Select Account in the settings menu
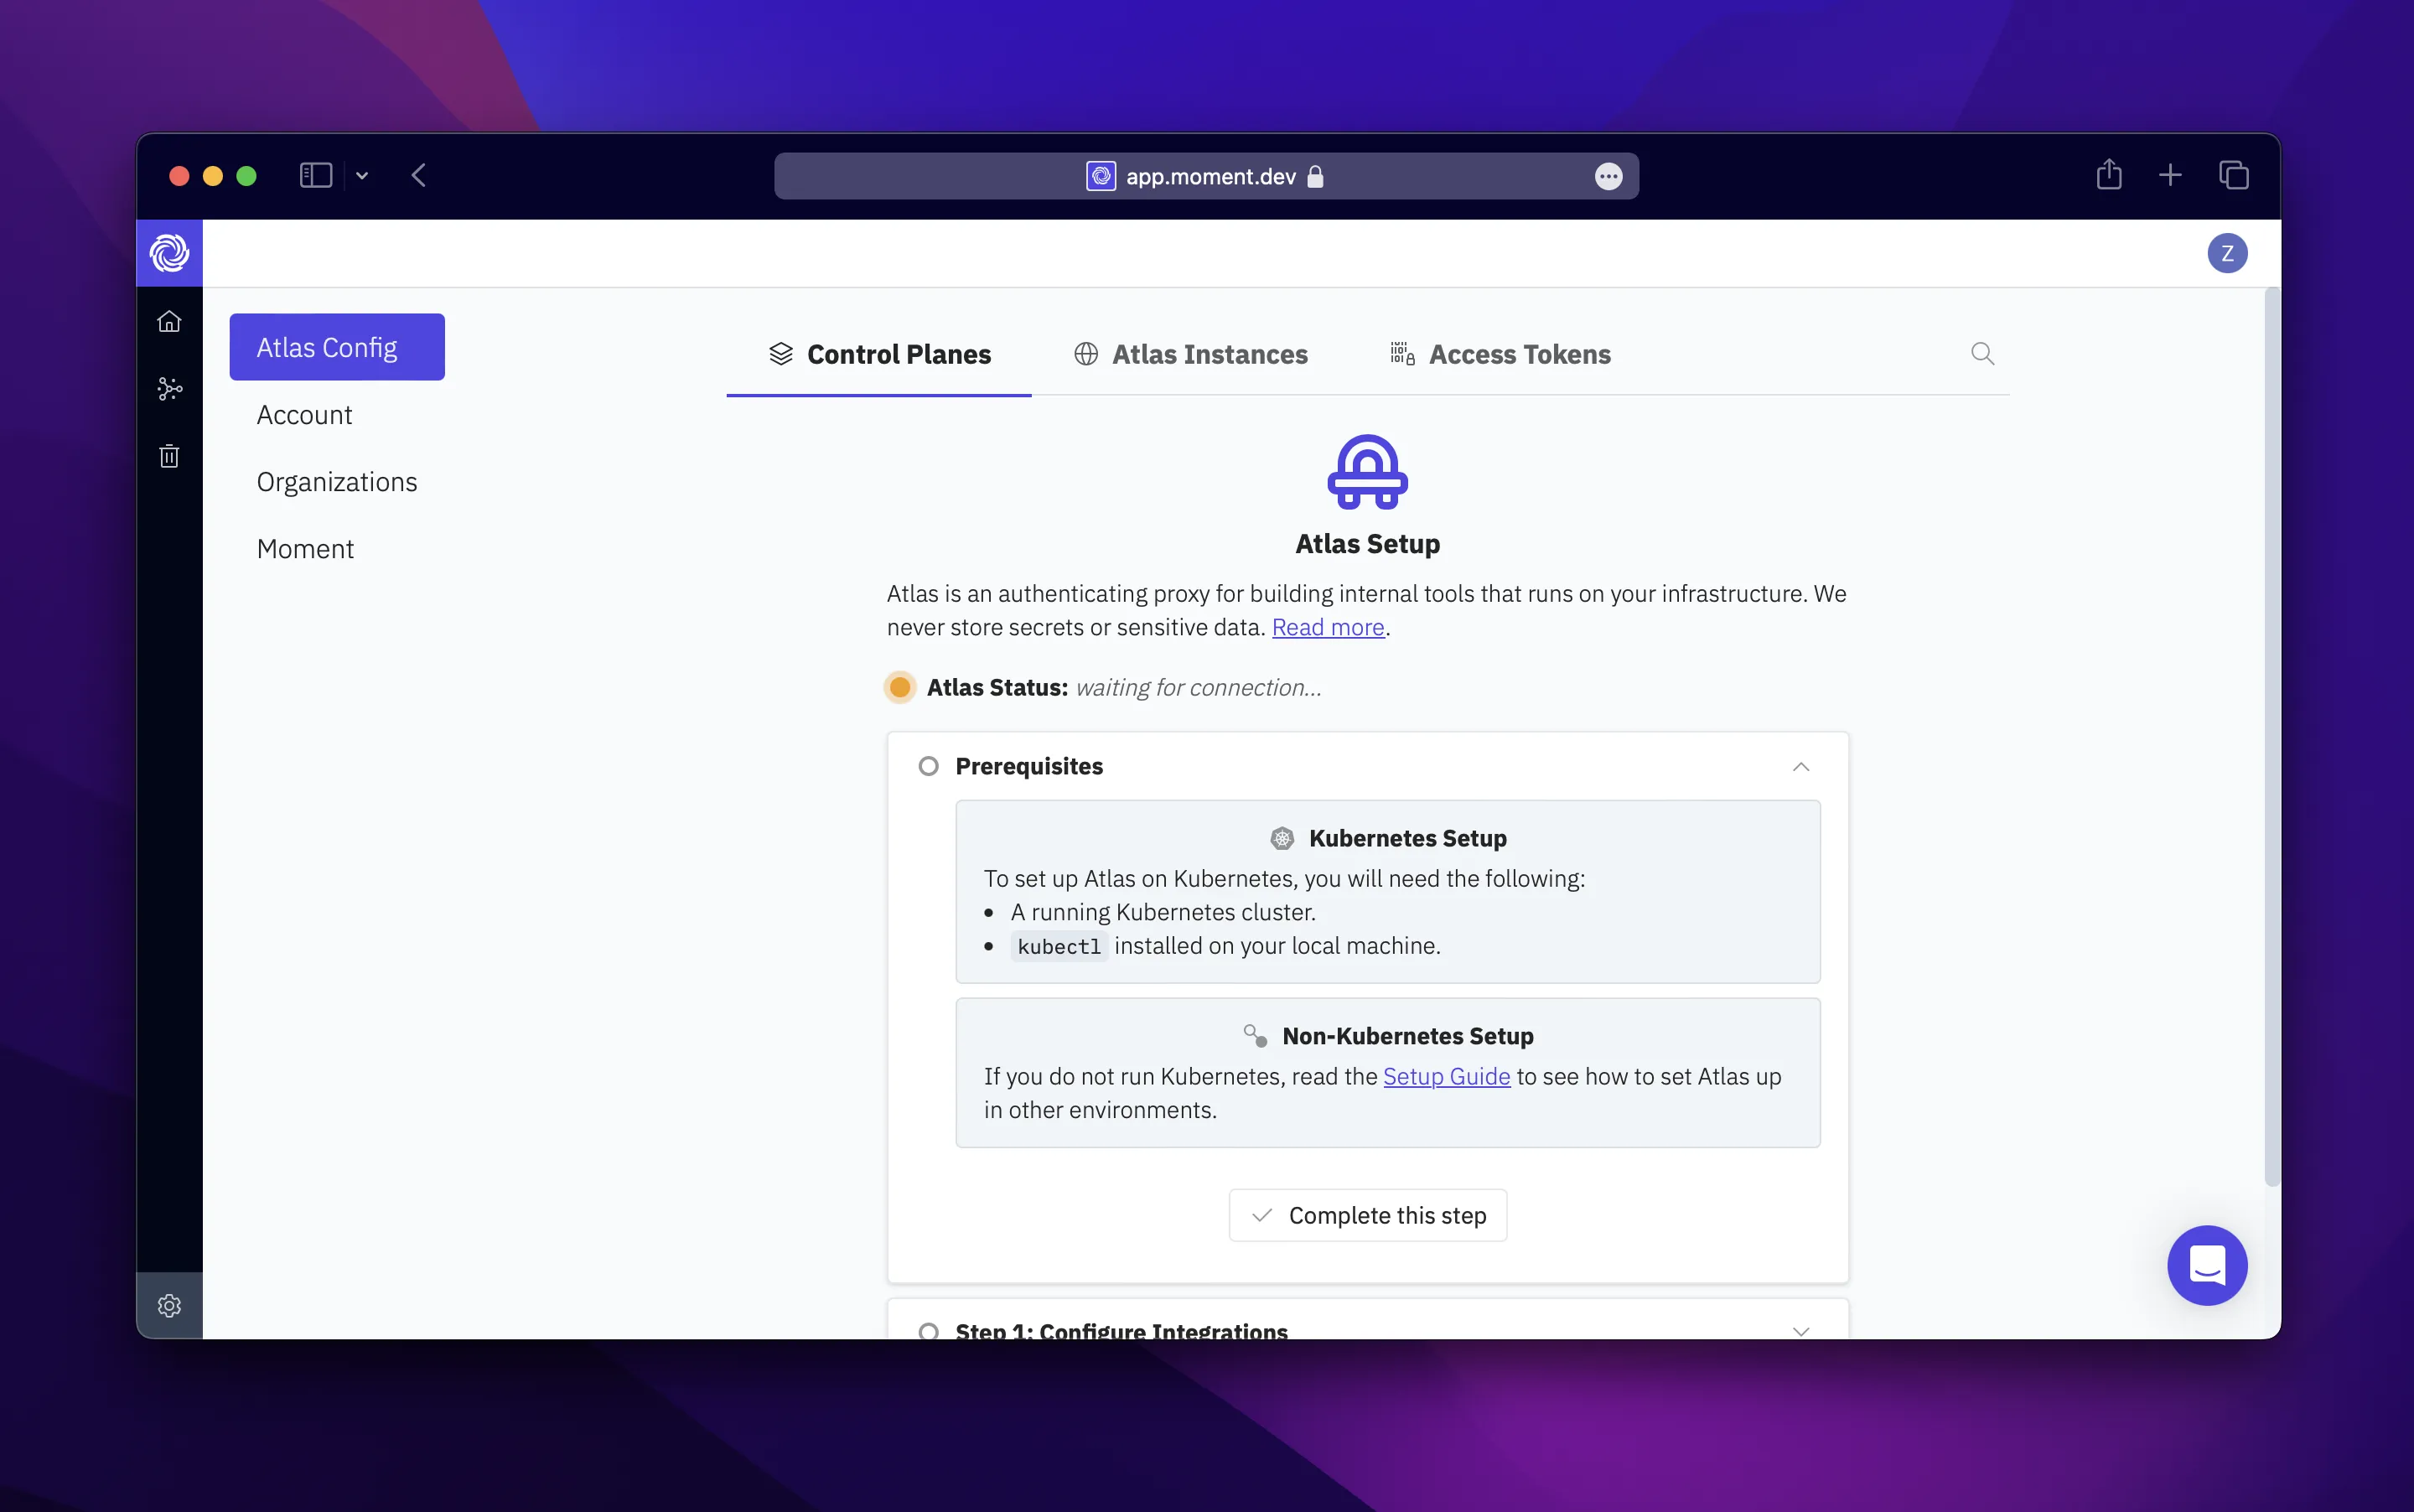Screen dimensions: 2414x1512 pos(304,414)
